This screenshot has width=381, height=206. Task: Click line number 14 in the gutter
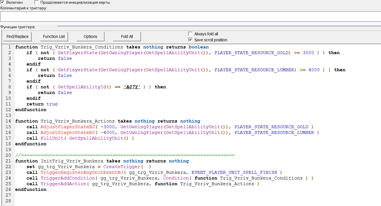pyautogui.click(x=8, y=121)
